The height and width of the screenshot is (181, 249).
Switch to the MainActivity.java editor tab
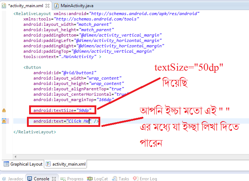pos(74,6)
